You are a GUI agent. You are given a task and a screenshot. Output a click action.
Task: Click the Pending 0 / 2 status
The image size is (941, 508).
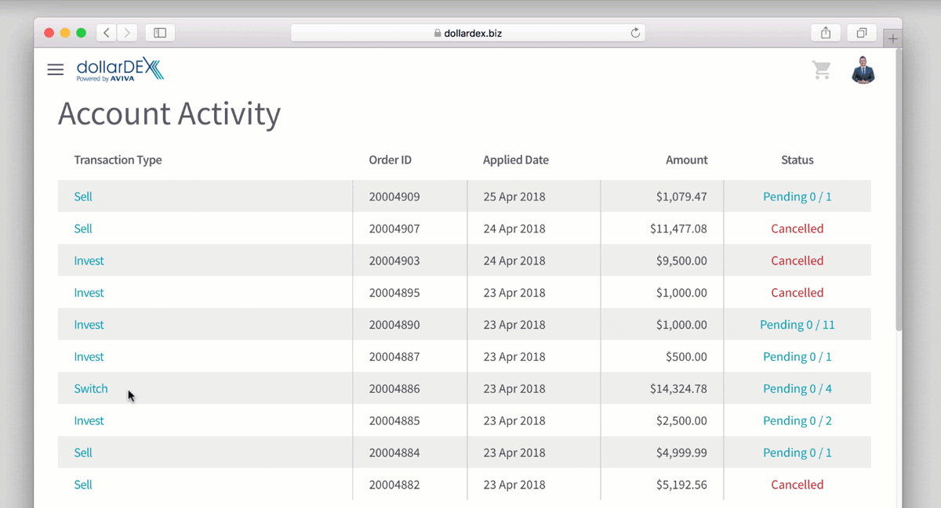click(797, 421)
